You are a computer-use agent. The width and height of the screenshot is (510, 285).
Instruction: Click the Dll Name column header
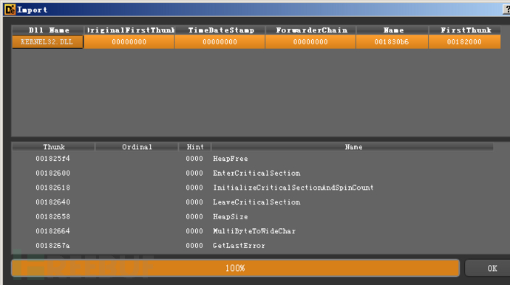[48, 30]
